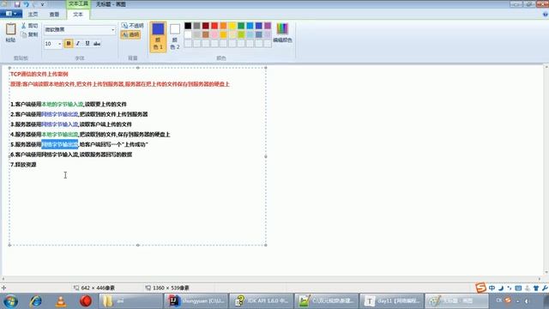Toggle Underline formatting button
Image resolution: width=549 pixels, height=309 pixels.
(x=87, y=44)
